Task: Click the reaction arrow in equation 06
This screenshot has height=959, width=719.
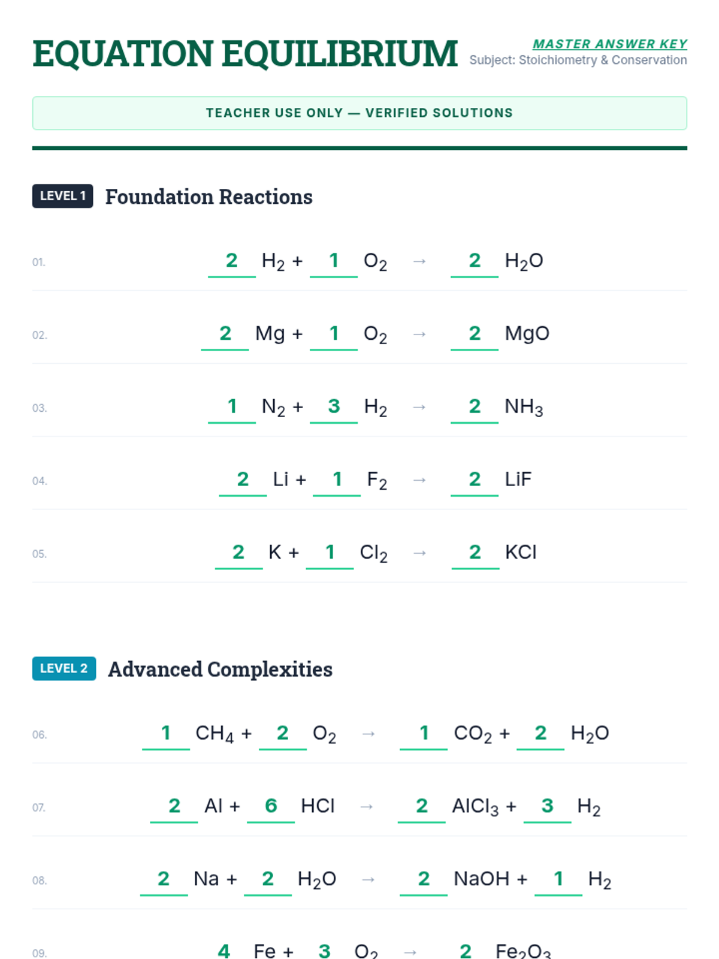Action: 368,734
